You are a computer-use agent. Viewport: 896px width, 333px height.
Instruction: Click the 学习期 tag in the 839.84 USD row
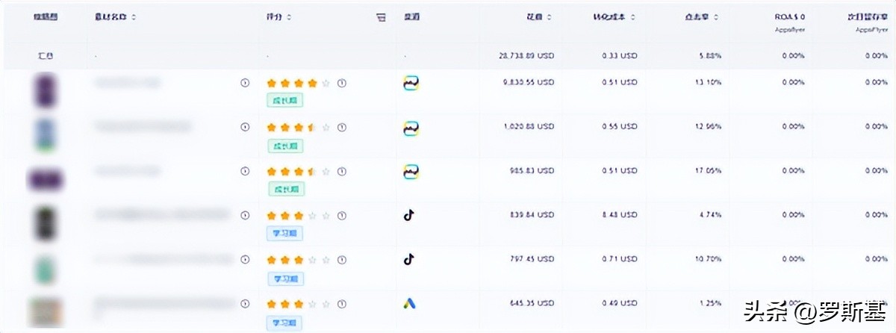[285, 234]
